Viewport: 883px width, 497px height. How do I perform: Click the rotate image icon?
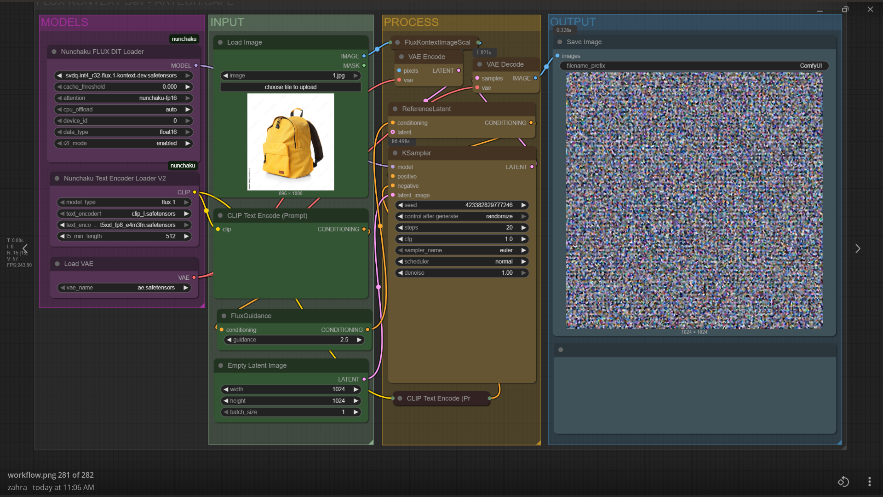point(843,481)
